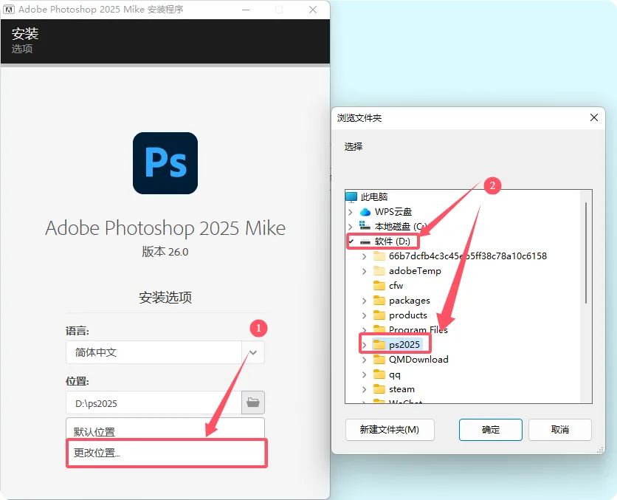Click the D:\ps2025 location field
Screen dimensions: 617x500
(154, 403)
